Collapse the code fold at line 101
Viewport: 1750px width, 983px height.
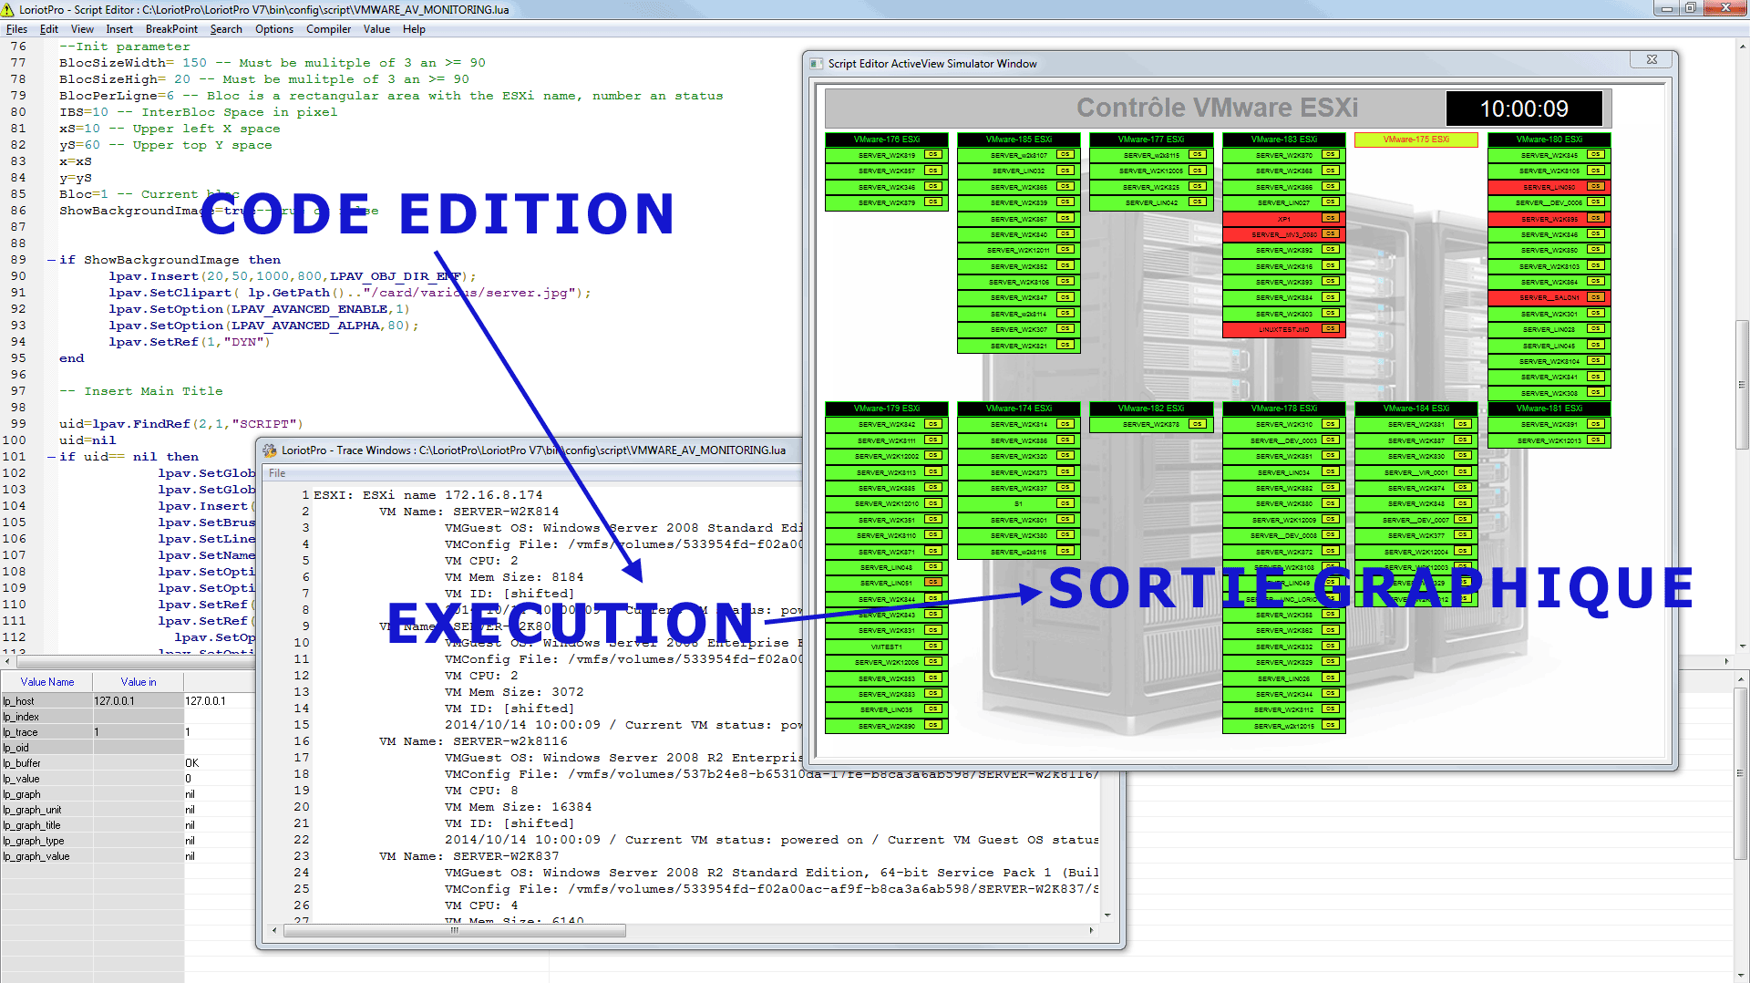tap(51, 457)
